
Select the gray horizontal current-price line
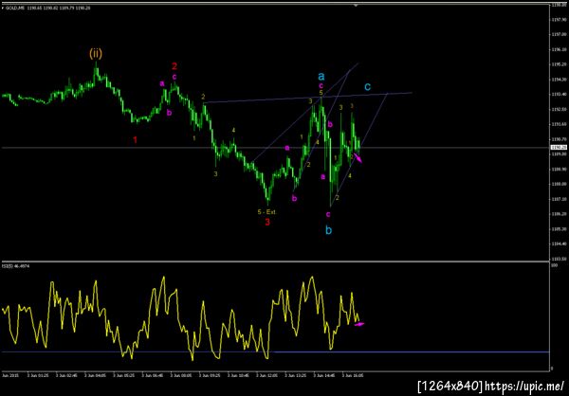[275, 148]
